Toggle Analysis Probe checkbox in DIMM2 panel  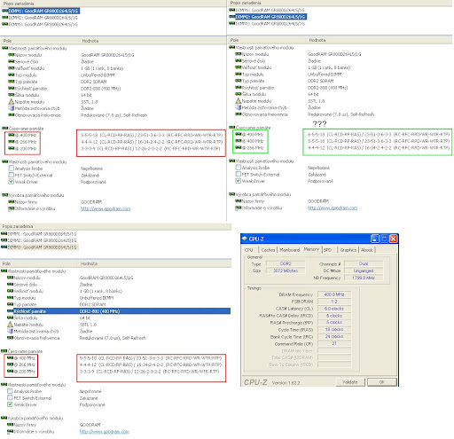click(x=239, y=168)
